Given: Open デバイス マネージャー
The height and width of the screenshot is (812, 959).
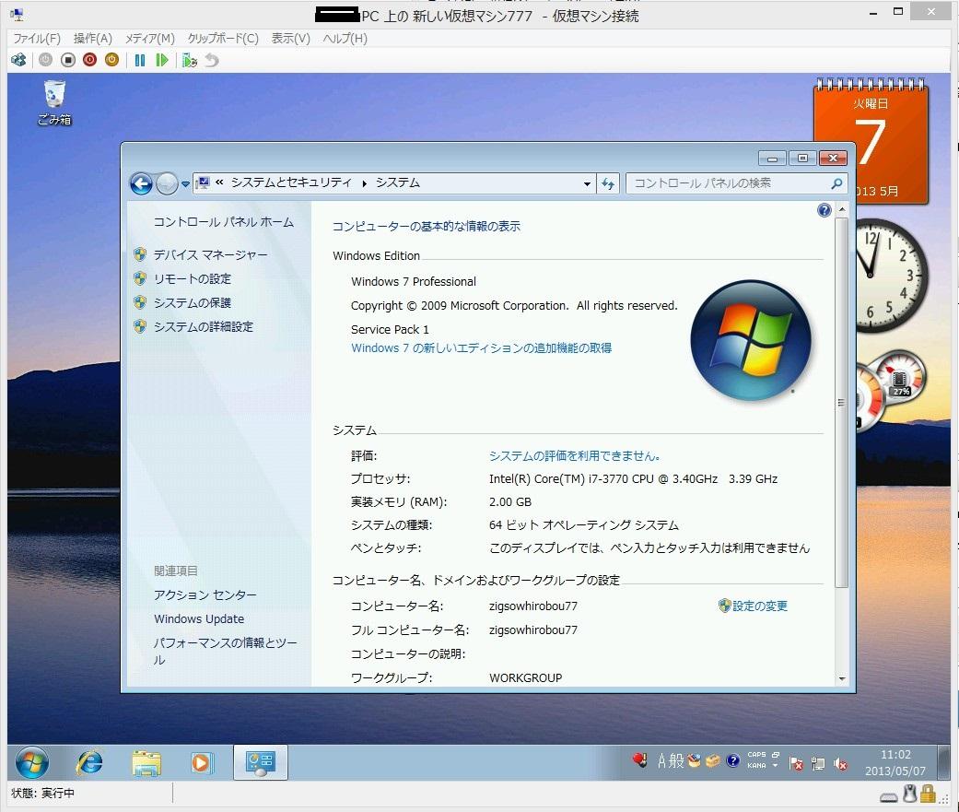Looking at the screenshot, I should click(x=210, y=254).
